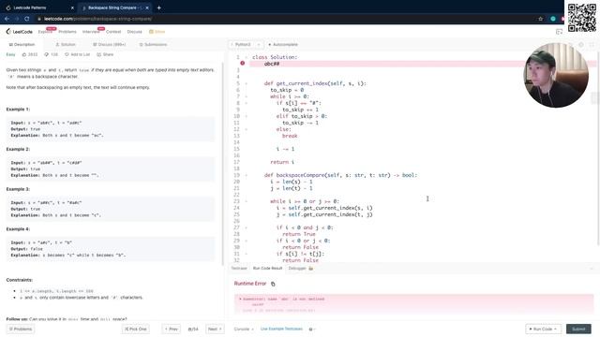The height and width of the screenshot is (337, 600).
Task: Open the testcase help icon dropdown
Action: (311, 329)
